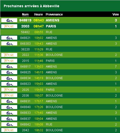Click the Heure column header
Viewport: 120px width, 133px height.
pyautogui.click(x=38, y=14)
